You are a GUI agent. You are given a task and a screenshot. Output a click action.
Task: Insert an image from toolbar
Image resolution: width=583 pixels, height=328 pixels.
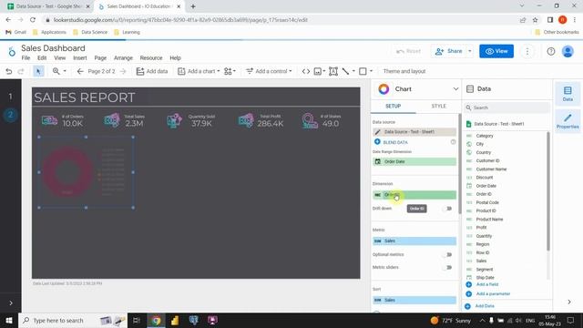point(318,71)
